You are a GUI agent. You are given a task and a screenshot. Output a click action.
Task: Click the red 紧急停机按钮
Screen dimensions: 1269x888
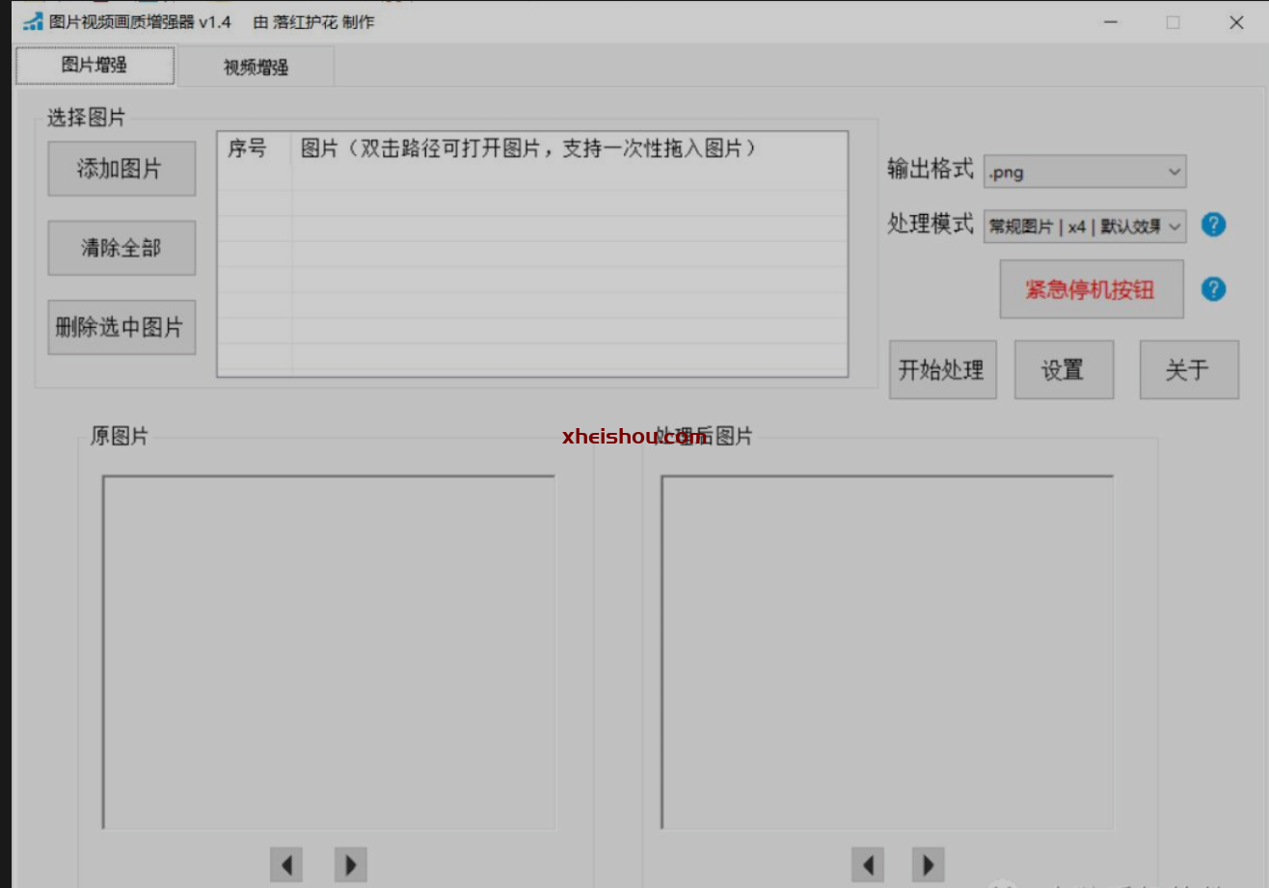coord(1091,289)
